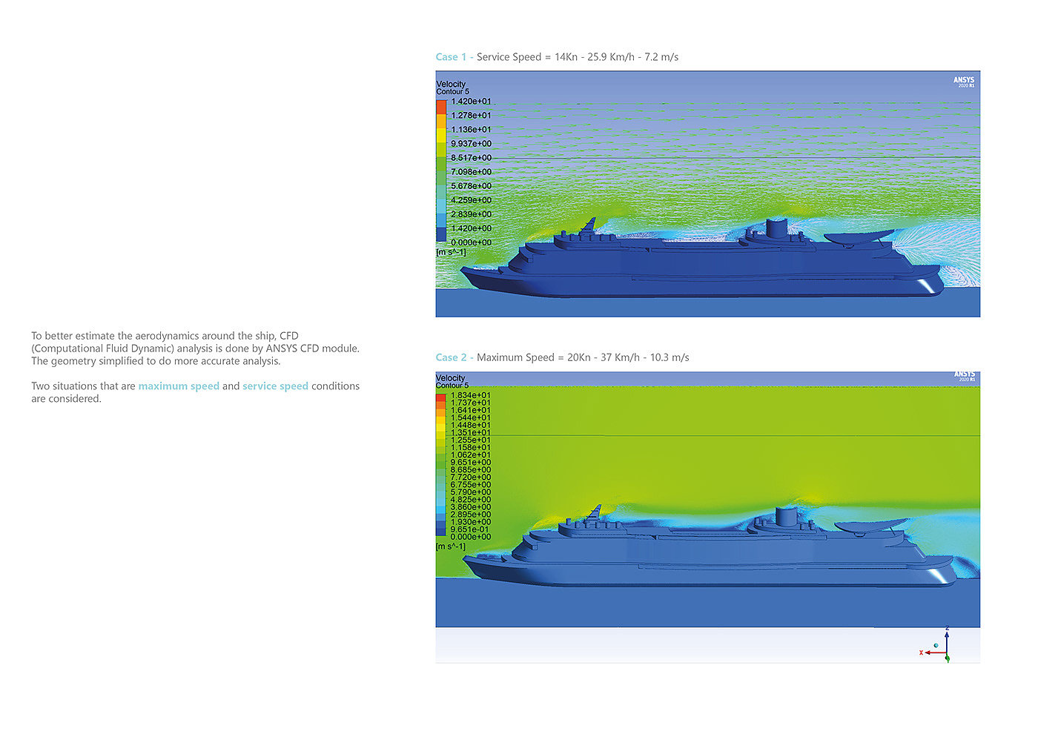Image resolution: width=1038 pixels, height=734 pixels.
Task: Click the funnel on the Case 1 ship
Action: pos(776,228)
